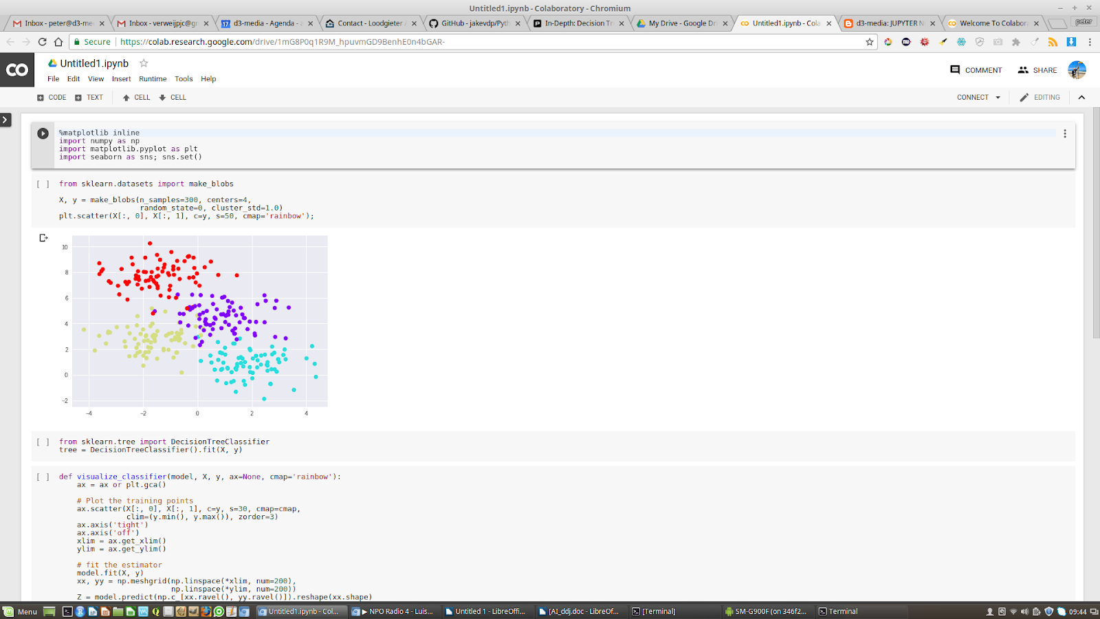Open the cell options three-dot menu

pyautogui.click(x=1064, y=133)
